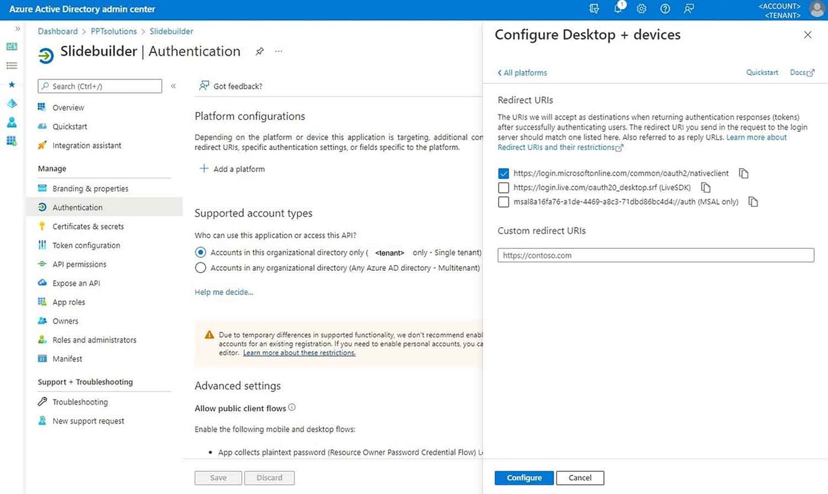This screenshot has height=494, width=828.
Task: Check the login.live.com LiveSDK URI checkbox
Action: coord(503,188)
